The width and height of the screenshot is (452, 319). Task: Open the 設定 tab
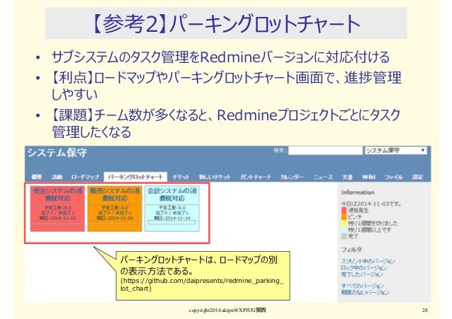pos(417,177)
